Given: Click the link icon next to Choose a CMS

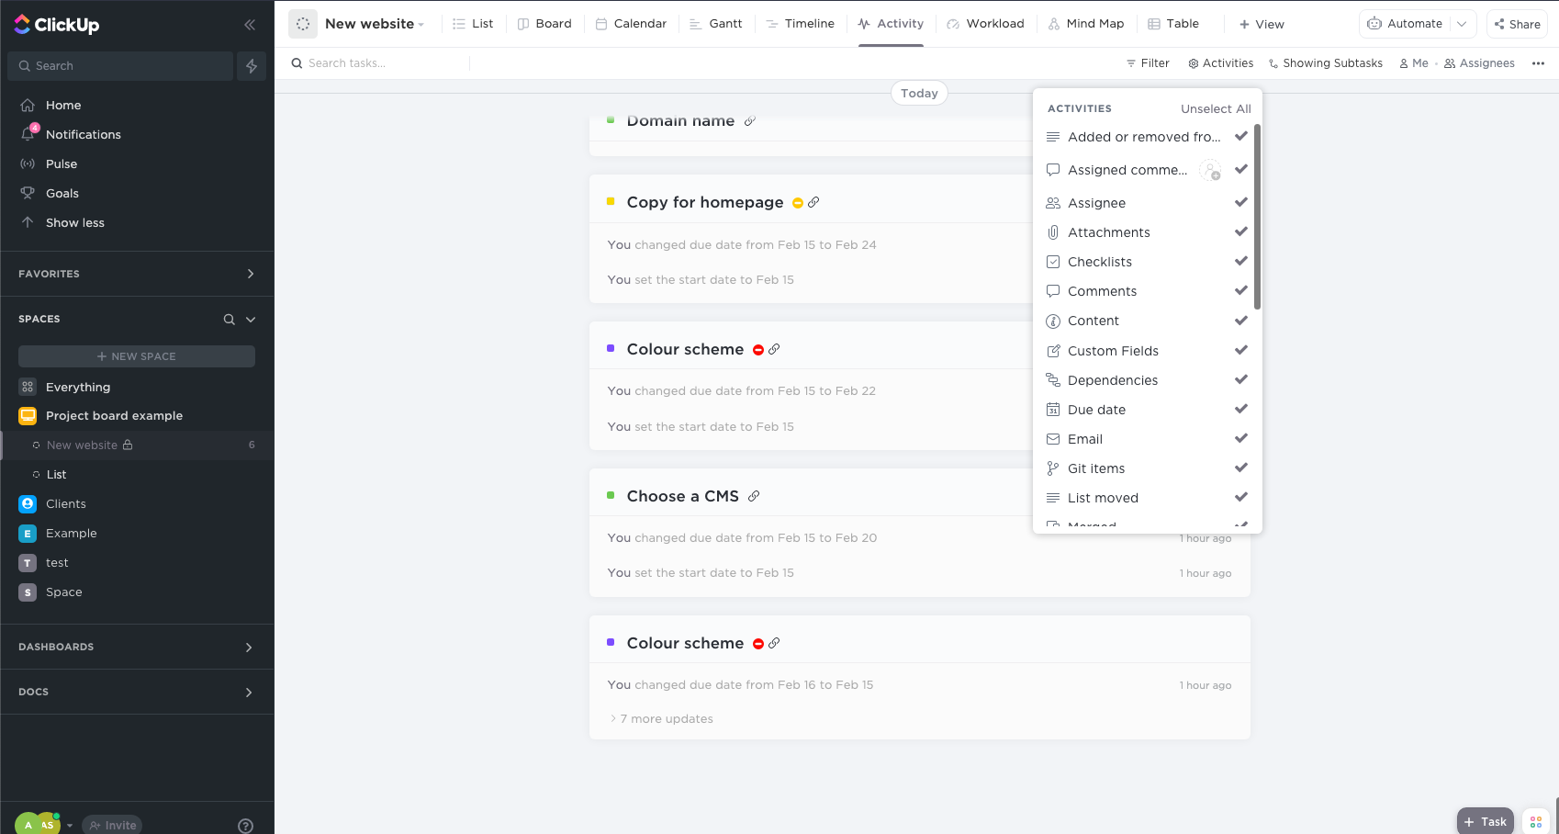Looking at the screenshot, I should [x=755, y=495].
